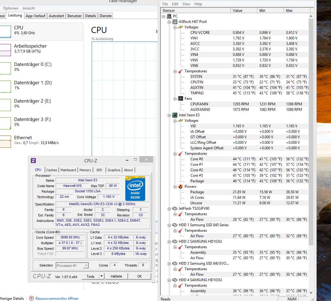Collapse HDD 2 SAMSUNG HD103SJ node
The height and width of the screenshot is (301, 331).
169,242
